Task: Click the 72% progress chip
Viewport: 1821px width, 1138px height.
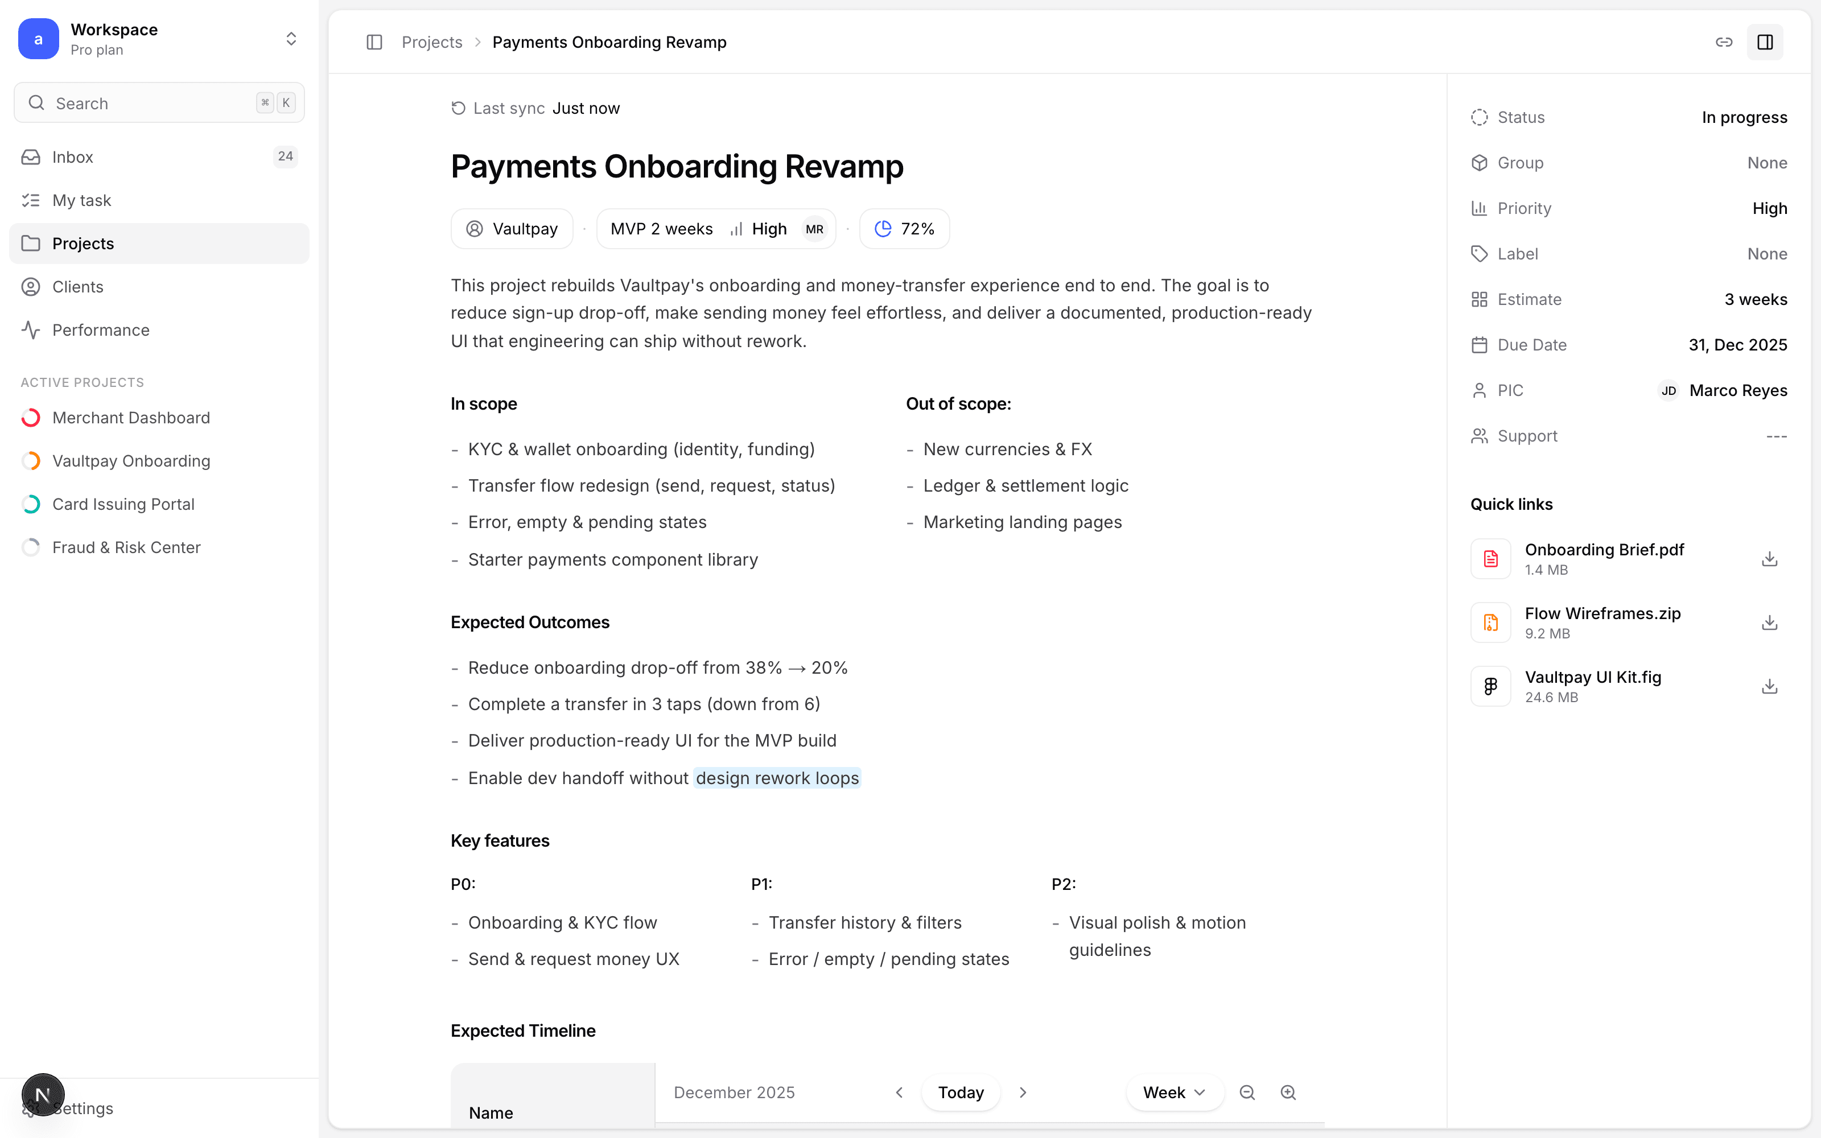Action: coord(904,229)
